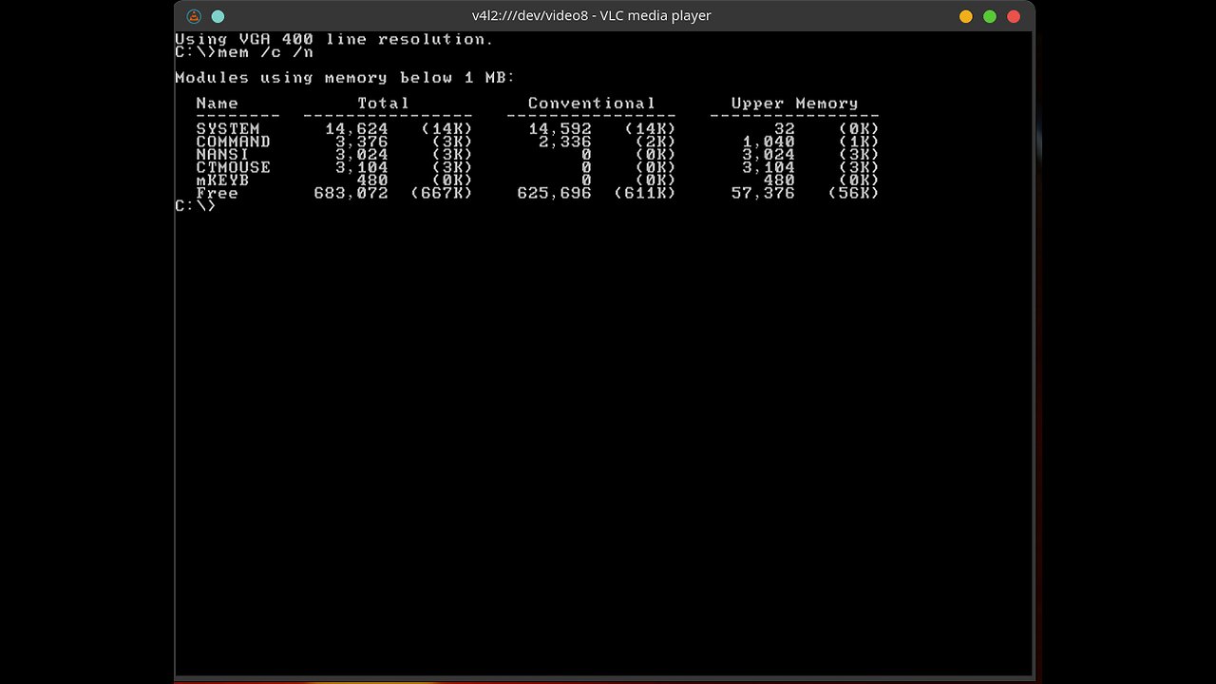
Task: Click the 'Total' column header
Action: click(383, 104)
